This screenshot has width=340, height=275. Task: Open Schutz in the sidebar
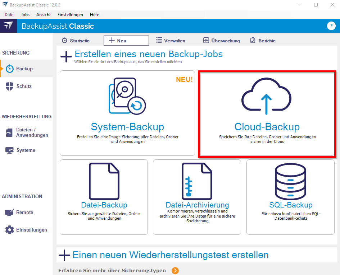pos(24,86)
